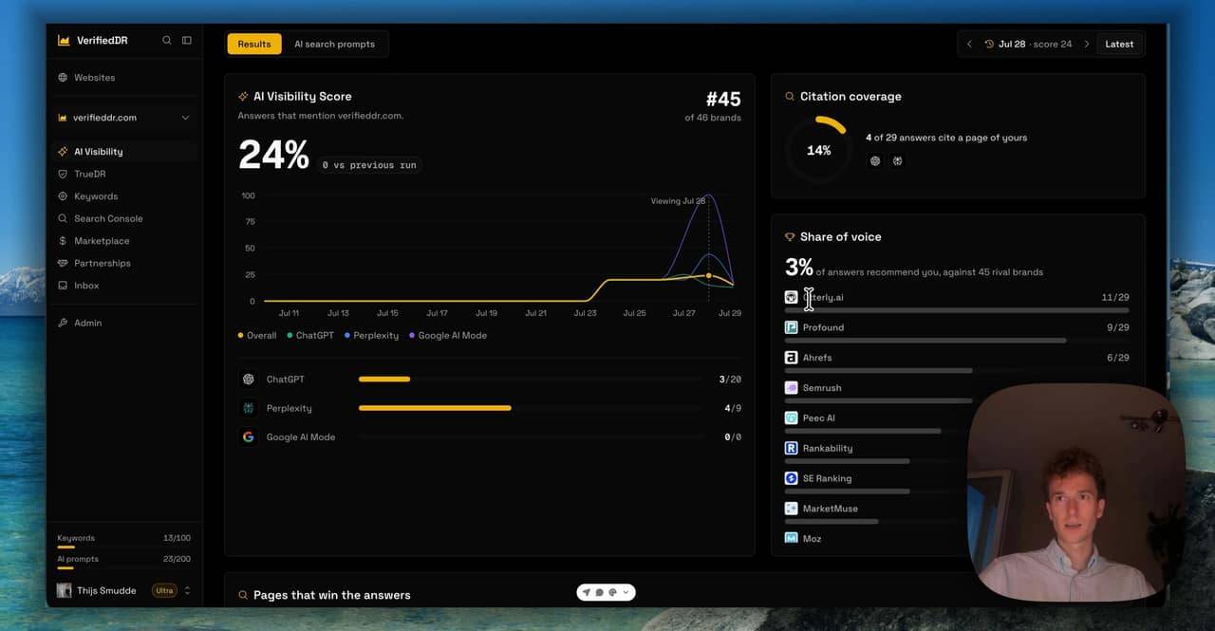
Task: Go to the next run arrow
Action: [1087, 44]
